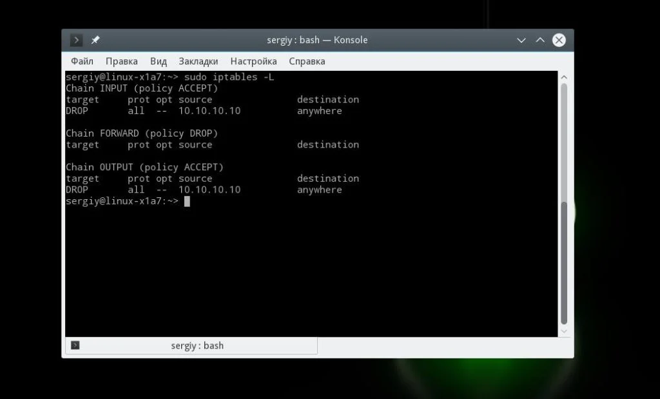
Task: Maximize Konsole with the up chevron
Action: tap(540, 41)
